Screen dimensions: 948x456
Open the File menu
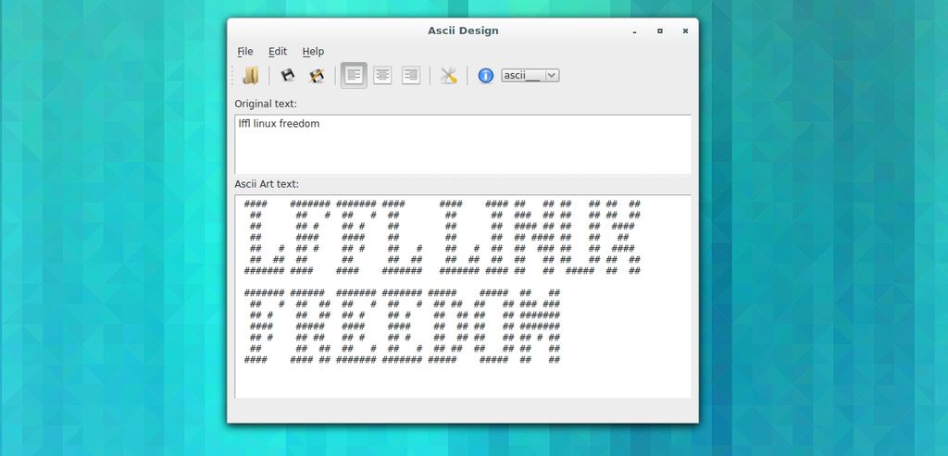244,52
